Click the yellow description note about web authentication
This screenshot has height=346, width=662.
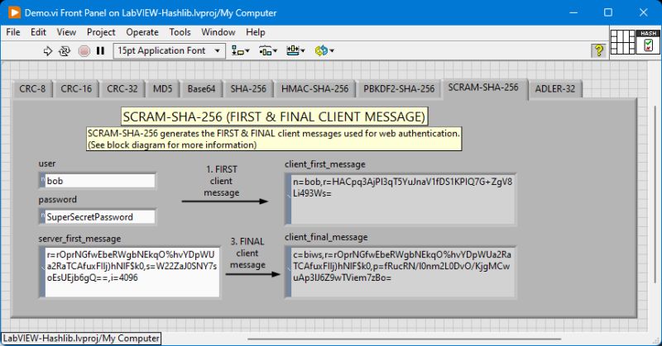(274, 139)
